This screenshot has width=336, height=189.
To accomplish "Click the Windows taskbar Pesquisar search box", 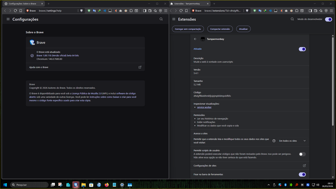I will [x=29, y=185].
